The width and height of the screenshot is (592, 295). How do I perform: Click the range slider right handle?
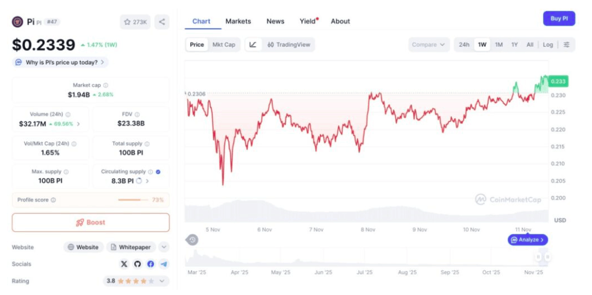point(547,257)
